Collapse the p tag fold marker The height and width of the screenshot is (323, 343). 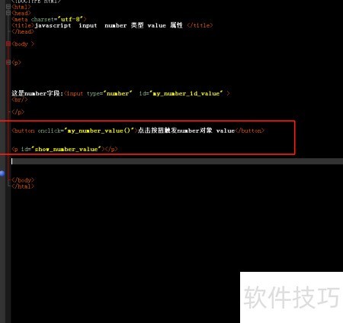[x=8, y=62]
